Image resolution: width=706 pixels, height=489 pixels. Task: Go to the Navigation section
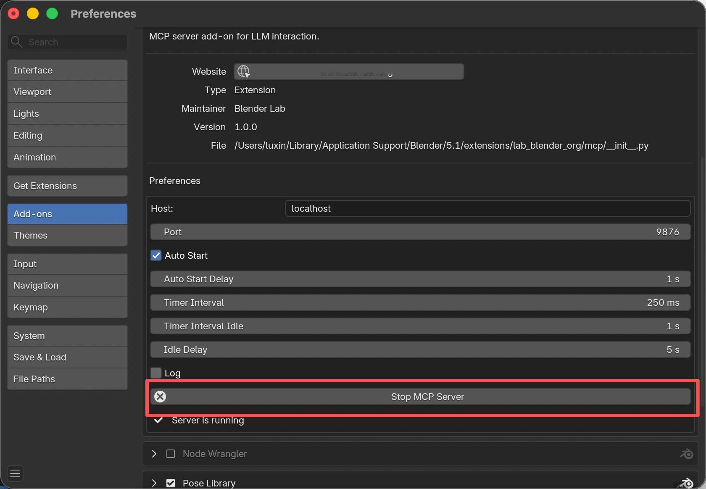tap(67, 285)
